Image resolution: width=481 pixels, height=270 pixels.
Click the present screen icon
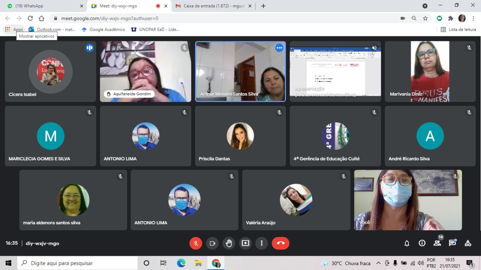[x=245, y=243]
